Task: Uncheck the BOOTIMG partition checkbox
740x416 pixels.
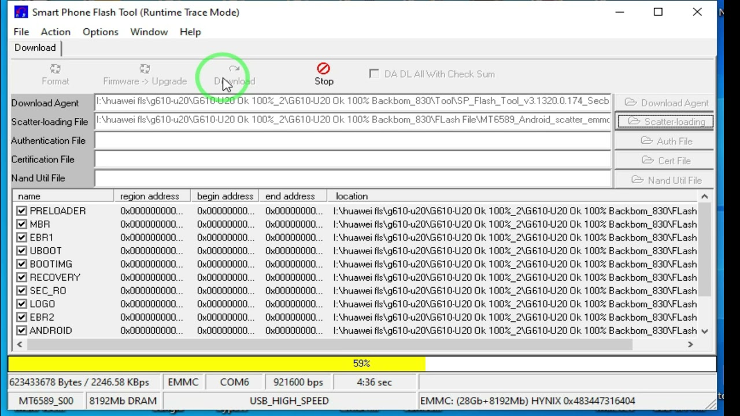Action: [21, 264]
